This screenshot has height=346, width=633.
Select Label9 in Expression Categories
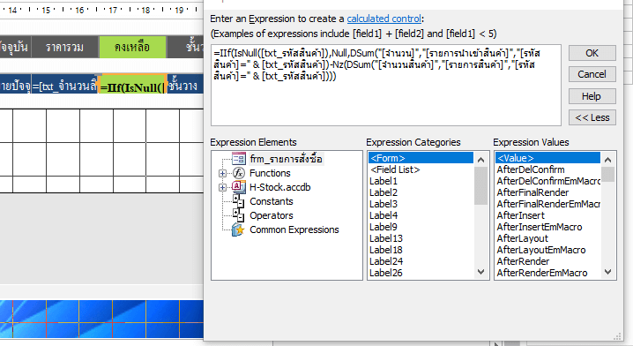(x=421, y=227)
